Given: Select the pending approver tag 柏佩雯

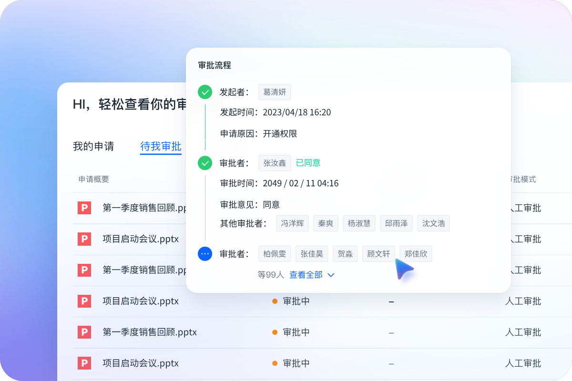Looking at the screenshot, I should [x=275, y=254].
